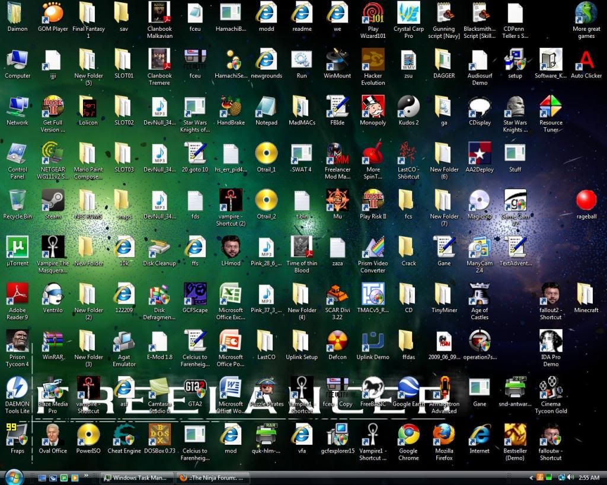The width and height of the screenshot is (607, 485).
Task: Switch to Windows Task Manager taskbar button
Action: [136, 478]
